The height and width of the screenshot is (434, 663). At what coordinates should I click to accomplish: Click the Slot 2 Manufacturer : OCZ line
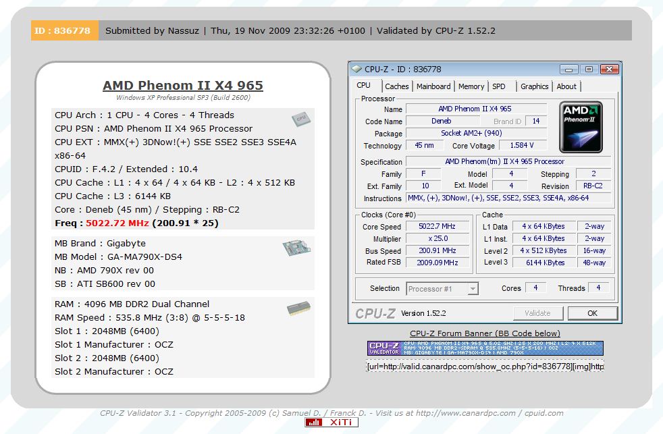113,372
